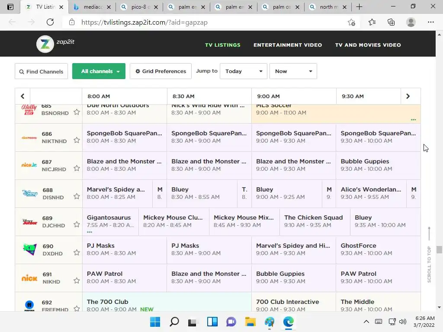Open Alice's Wonderland listing
Image resolution: width=443 pixels, height=332 pixels.
point(371,193)
